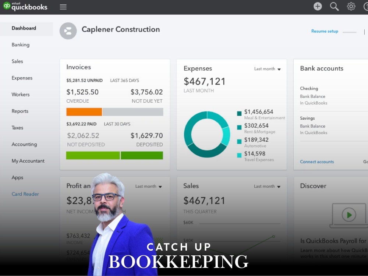368x276 pixels.
Task: Open Banking in sidebar
Action: click(21, 45)
